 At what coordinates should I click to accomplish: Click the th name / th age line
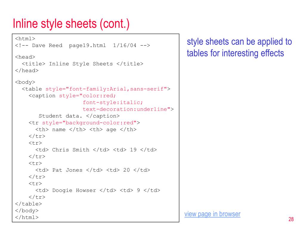[86, 130]
